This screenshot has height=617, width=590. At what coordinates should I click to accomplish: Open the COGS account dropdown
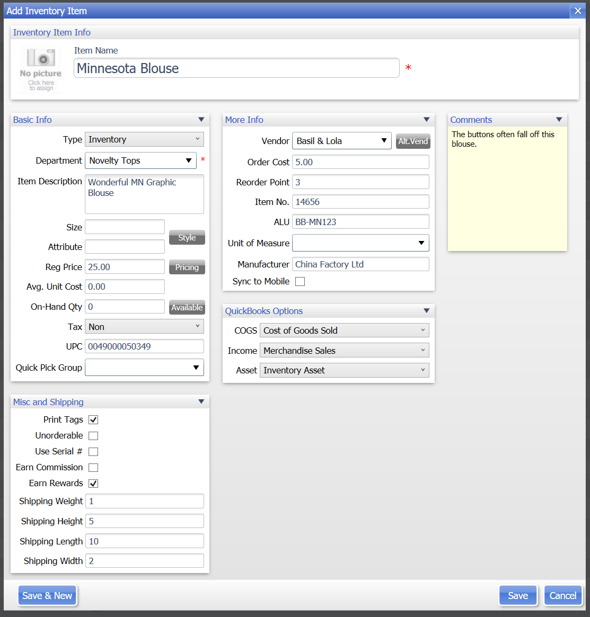(345, 330)
